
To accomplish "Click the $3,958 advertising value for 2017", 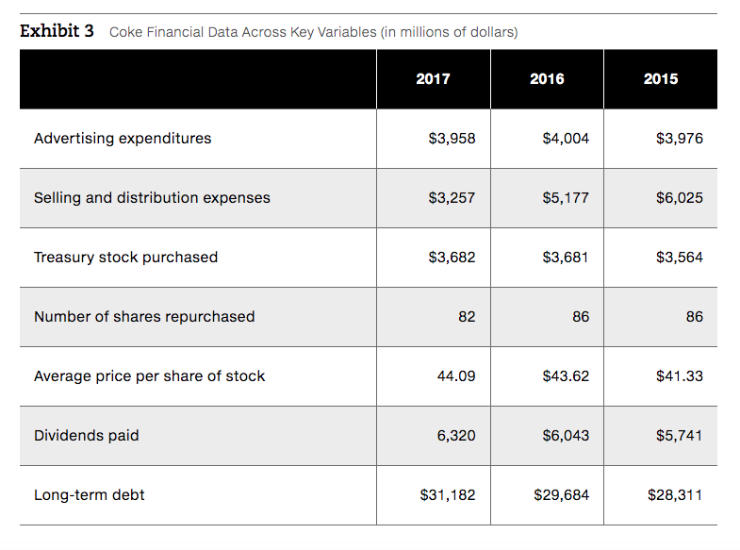I will (x=452, y=139).
